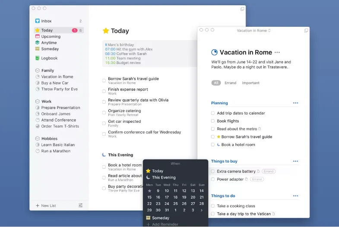Image resolution: width=339 pixels, height=227 pixels.
Task: Mark Book flights as complete
Action: pyautogui.click(x=213, y=121)
